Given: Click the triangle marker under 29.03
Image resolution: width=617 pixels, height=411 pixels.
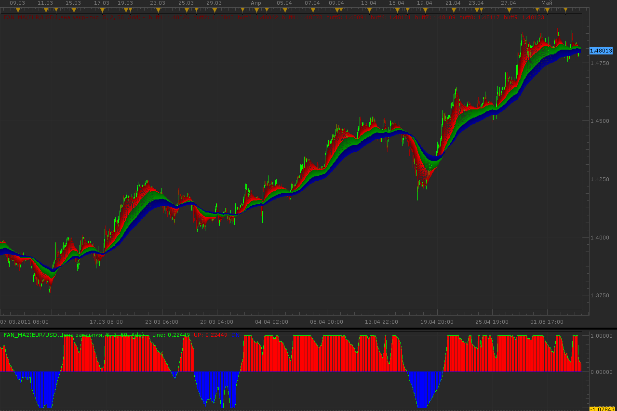Looking at the screenshot, I should 215,10.
